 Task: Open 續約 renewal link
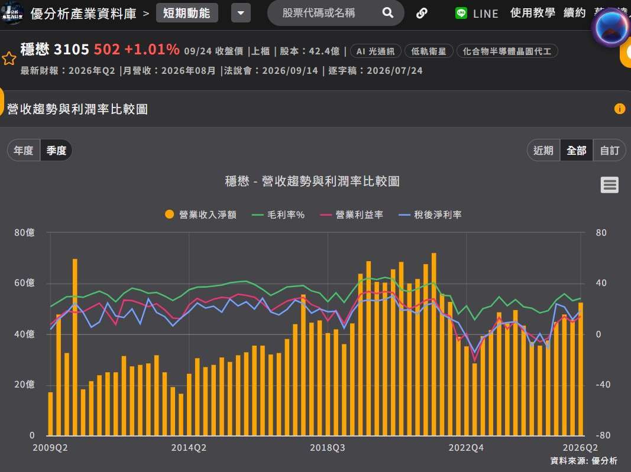pos(574,13)
